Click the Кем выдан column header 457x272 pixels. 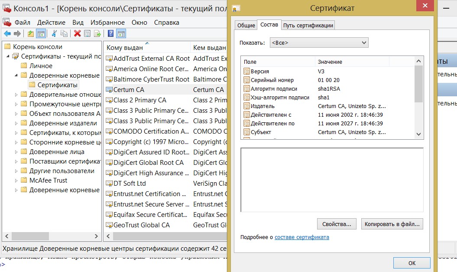209,47
